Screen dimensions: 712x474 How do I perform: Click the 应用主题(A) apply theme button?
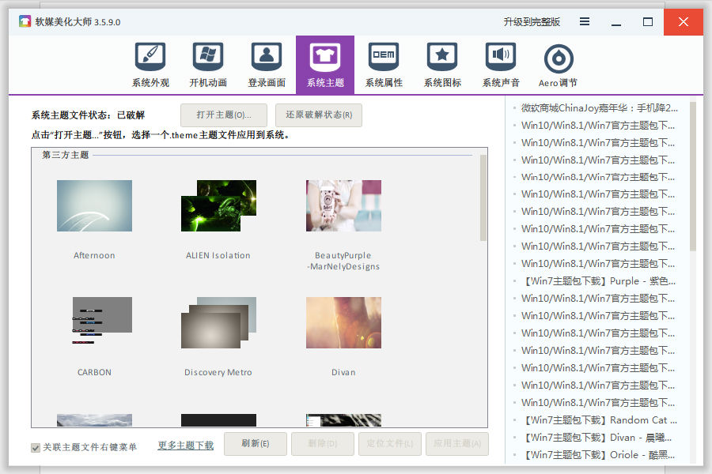(457, 444)
